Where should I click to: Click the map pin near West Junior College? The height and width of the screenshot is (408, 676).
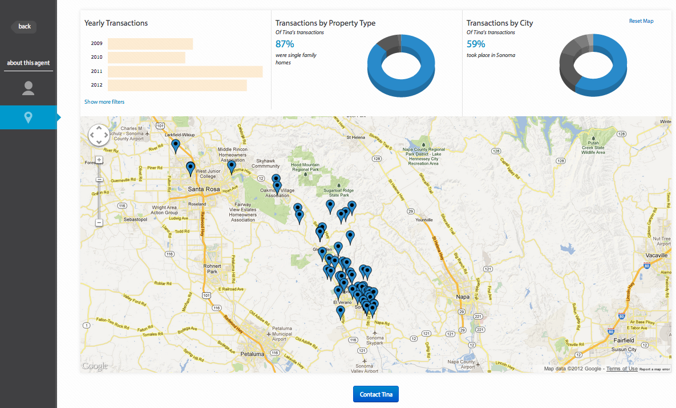pyautogui.click(x=191, y=168)
